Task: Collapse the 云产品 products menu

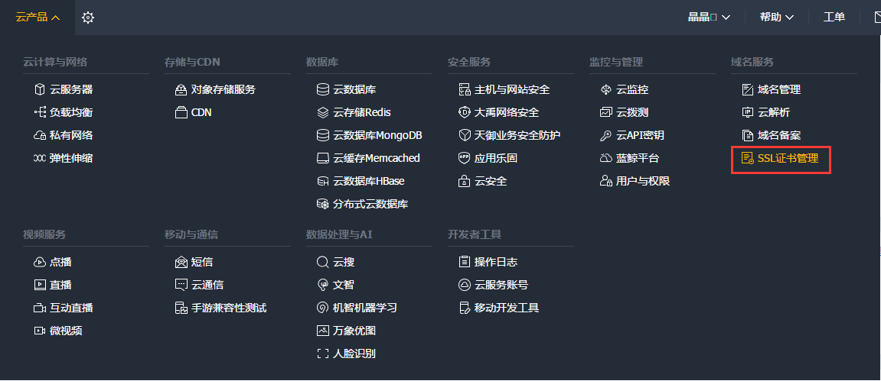Action: [x=38, y=17]
